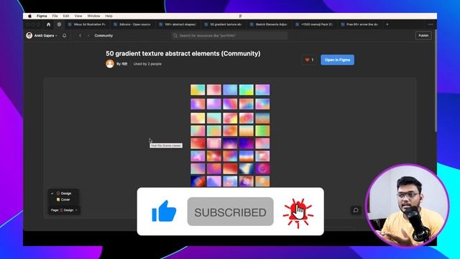Switch to the +1500 memoji Pack tab
460x259 pixels.
point(314,24)
